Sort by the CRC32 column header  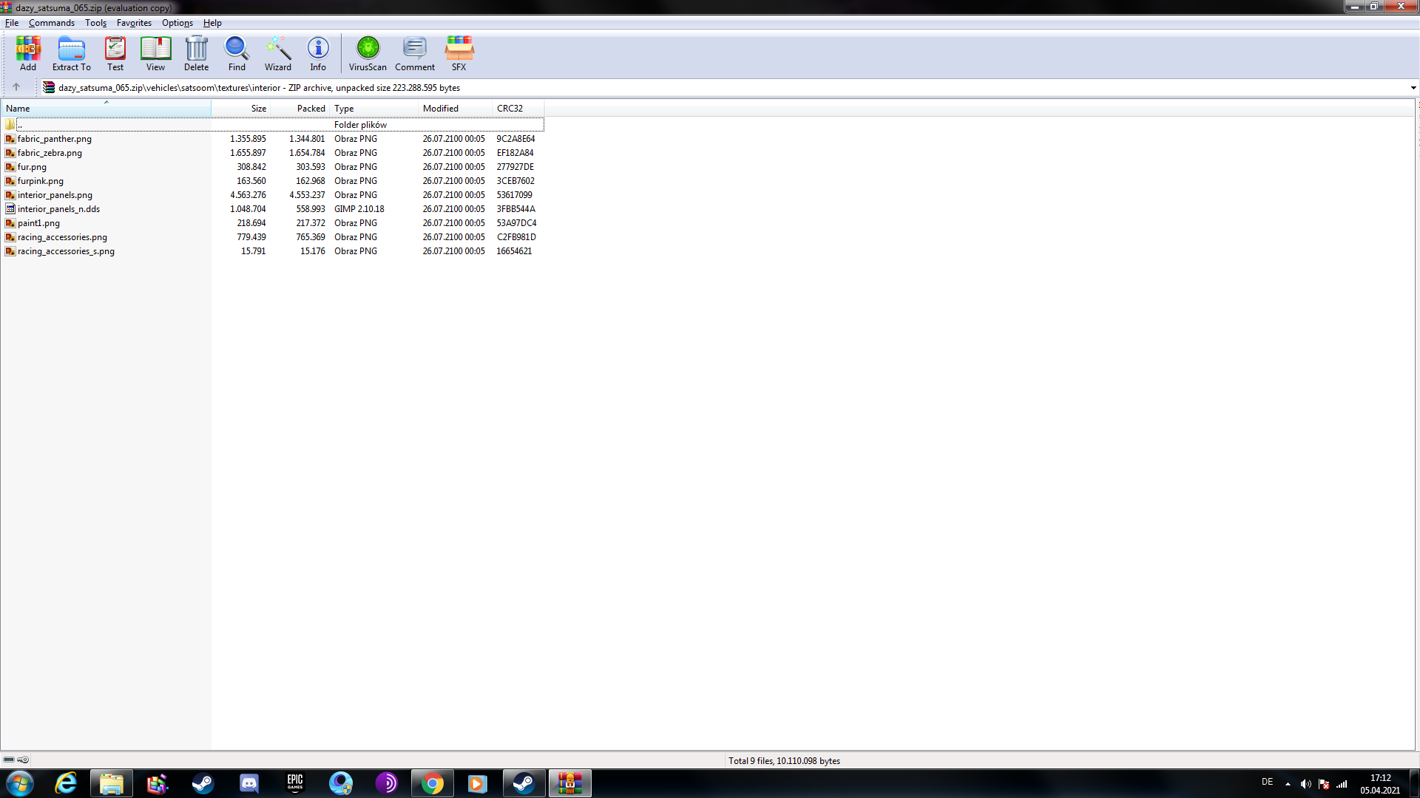pos(518,108)
